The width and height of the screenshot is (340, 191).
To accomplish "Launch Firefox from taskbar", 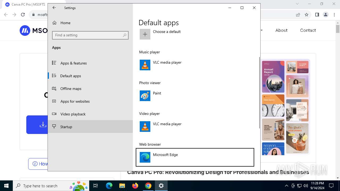I will (135, 186).
